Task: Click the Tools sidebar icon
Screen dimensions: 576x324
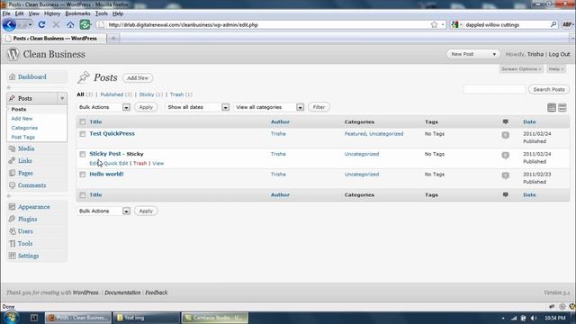Action: coord(12,244)
